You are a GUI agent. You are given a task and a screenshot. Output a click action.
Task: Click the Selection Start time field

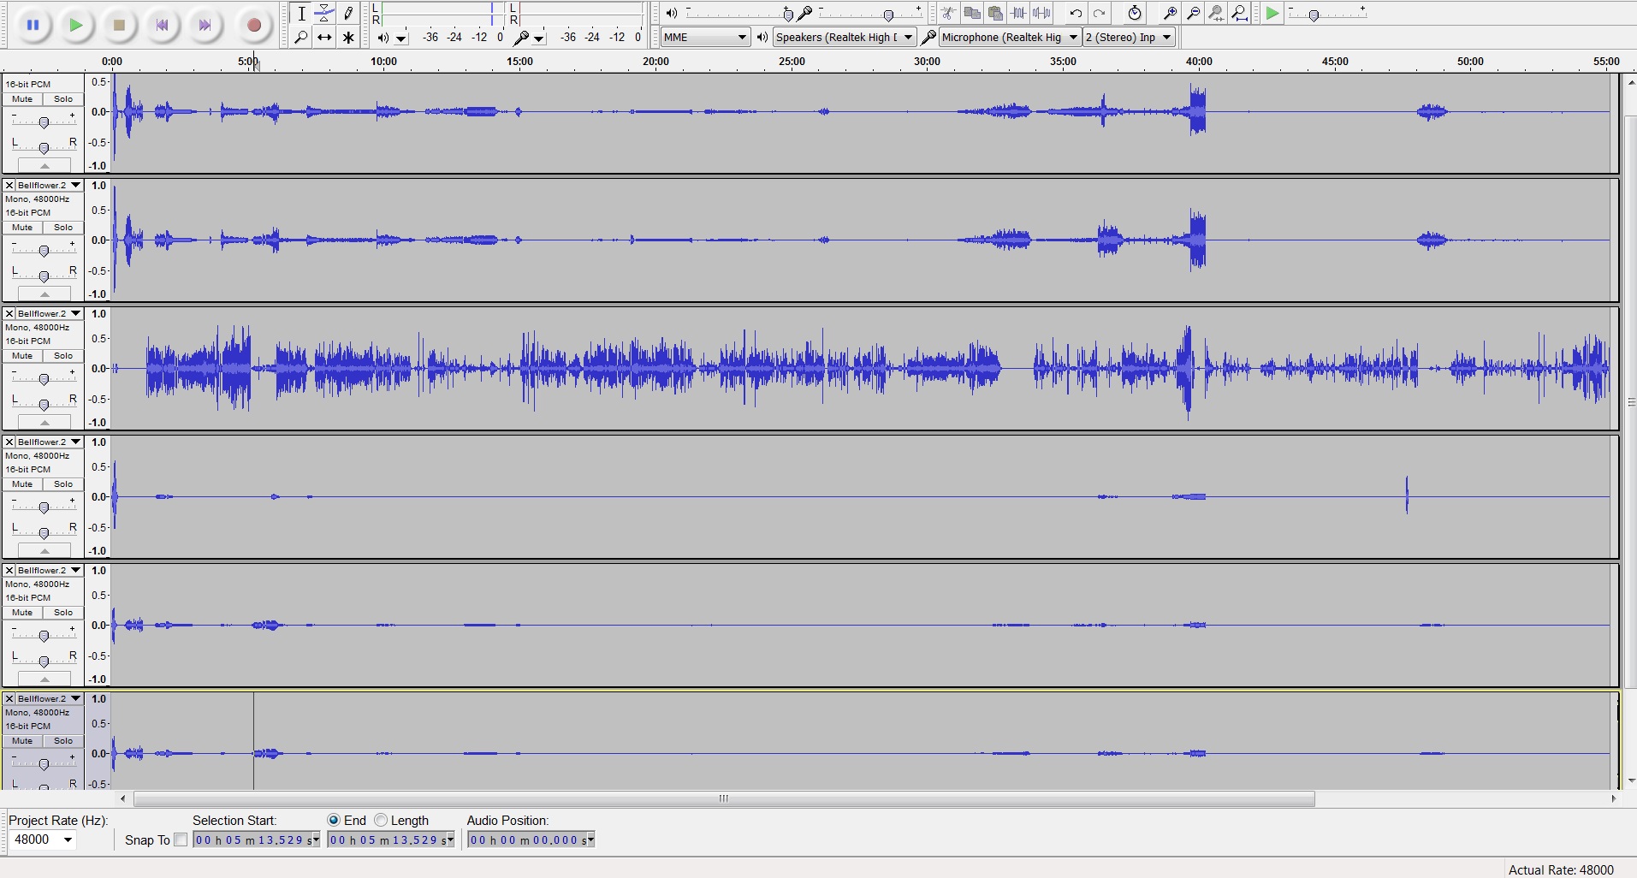256,840
